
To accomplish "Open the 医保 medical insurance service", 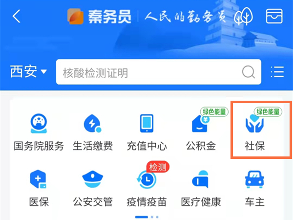I will pyautogui.click(x=39, y=188).
